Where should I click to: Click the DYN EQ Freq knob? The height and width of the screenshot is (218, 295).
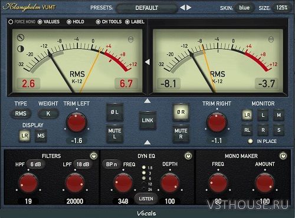pyautogui.click(x=123, y=183)
